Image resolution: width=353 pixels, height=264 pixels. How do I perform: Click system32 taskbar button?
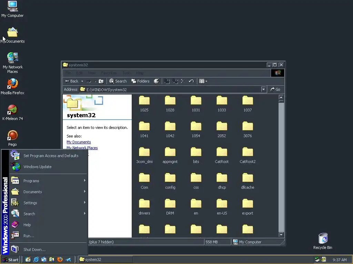(x=105, y=260)
